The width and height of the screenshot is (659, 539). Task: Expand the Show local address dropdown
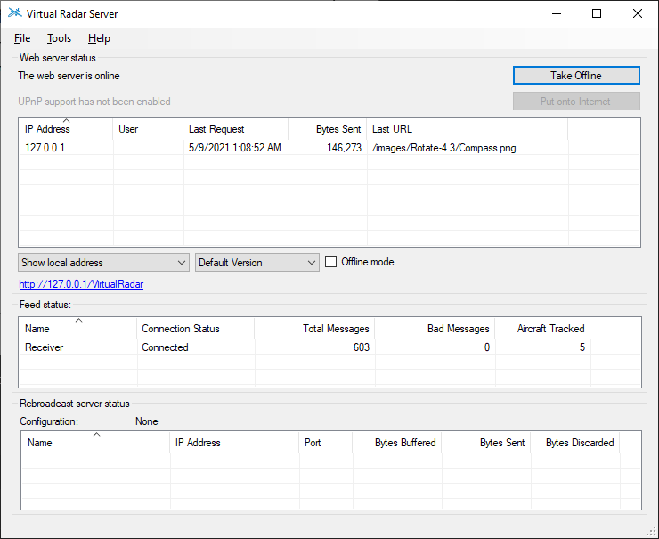[x=104, y=263]
